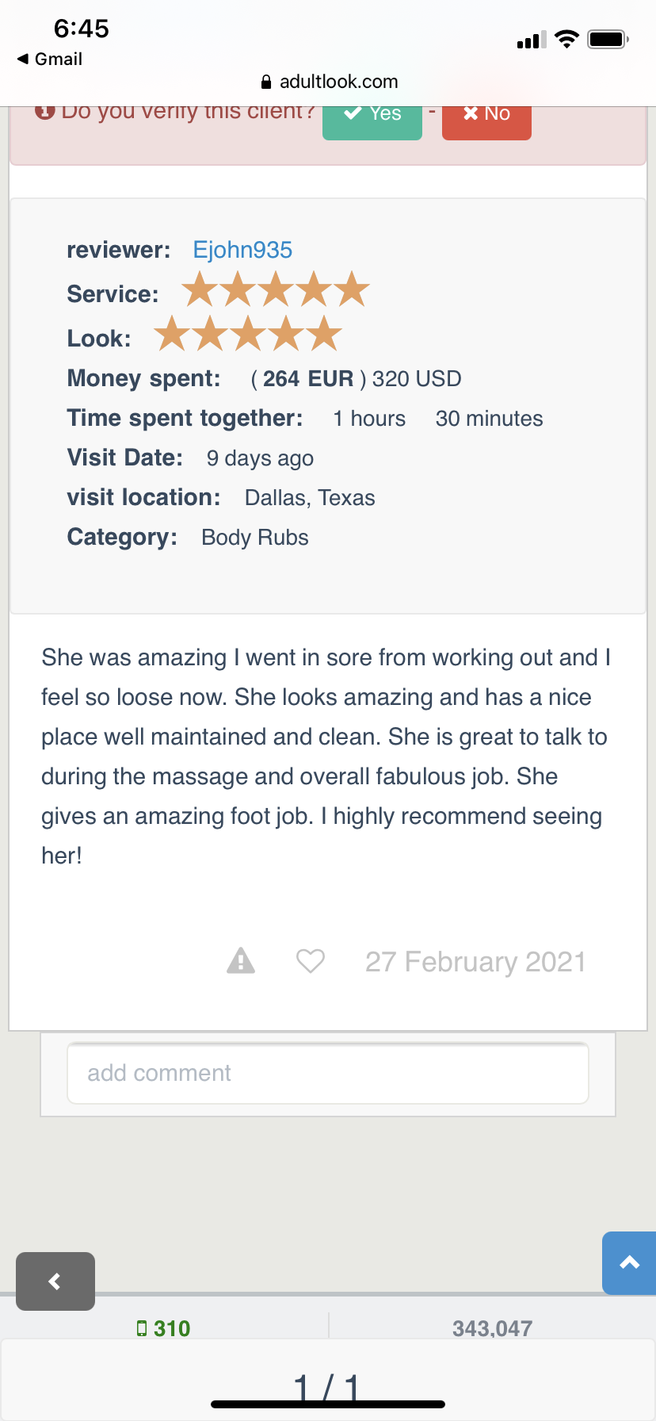Tap the battery indicator icon
Image resolution: width=656 pixels, height=1421 pixels.
(x=608, y=39)
